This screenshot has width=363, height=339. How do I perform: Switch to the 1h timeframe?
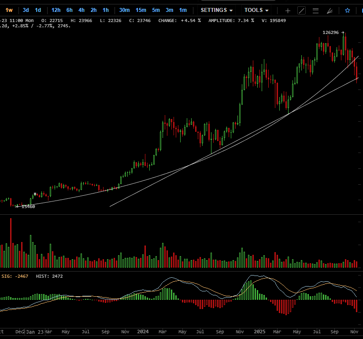click(106, 10)
